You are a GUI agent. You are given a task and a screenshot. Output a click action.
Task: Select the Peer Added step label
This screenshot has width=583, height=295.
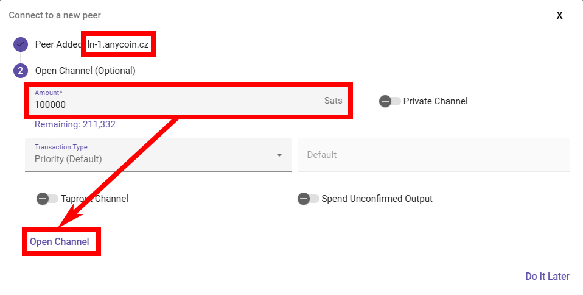58,44
